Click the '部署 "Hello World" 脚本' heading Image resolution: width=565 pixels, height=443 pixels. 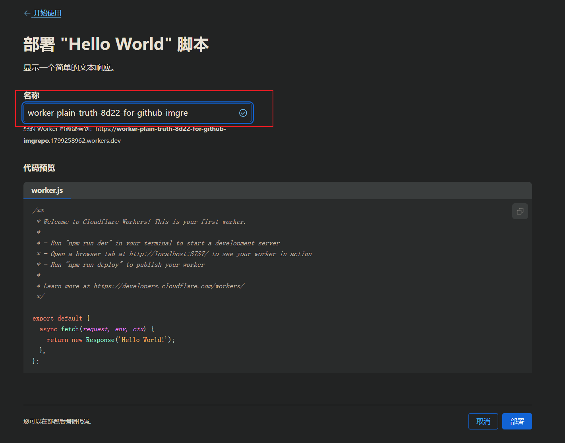tap(116, 44)
